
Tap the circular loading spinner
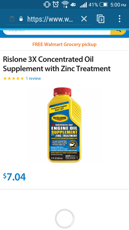point(64,219)
